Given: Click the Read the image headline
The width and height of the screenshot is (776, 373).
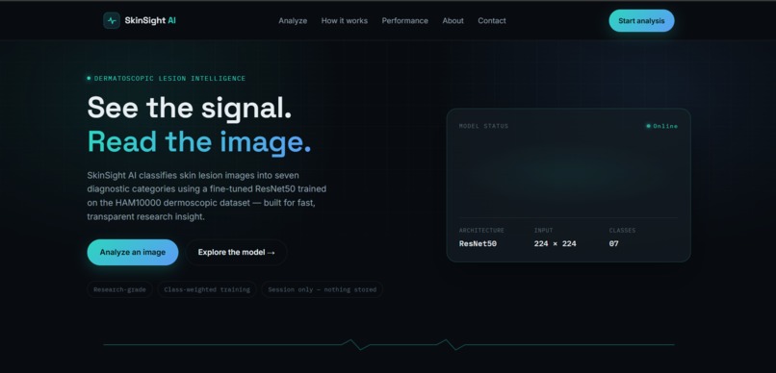Looking at the screenshot, I should tap(199, 142).
